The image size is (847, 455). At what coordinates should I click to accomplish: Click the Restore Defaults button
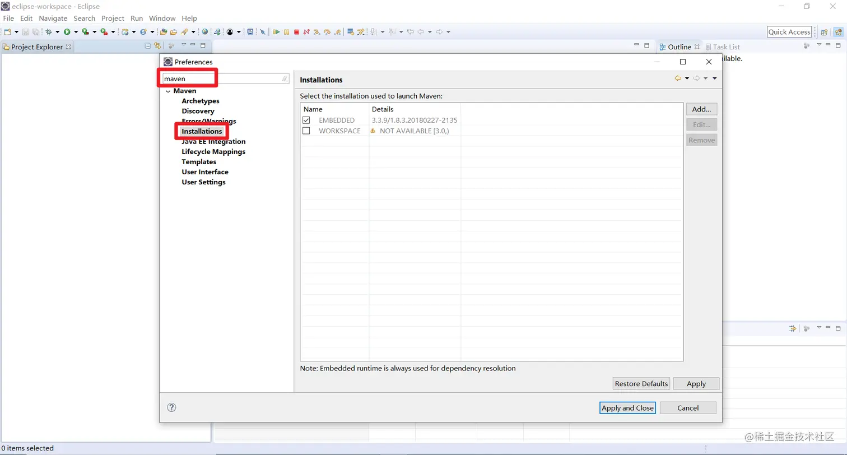click(x=641, y=384)
